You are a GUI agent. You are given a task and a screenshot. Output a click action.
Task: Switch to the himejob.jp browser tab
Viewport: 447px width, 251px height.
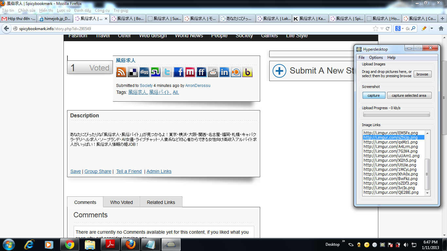54,19
